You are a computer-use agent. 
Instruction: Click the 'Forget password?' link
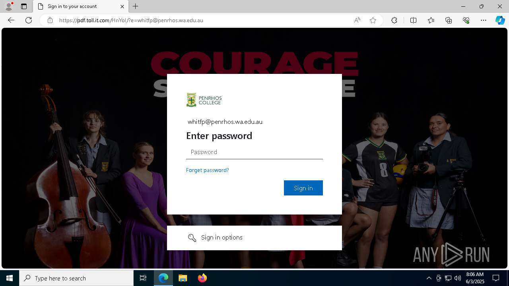(x=208, y=170)
